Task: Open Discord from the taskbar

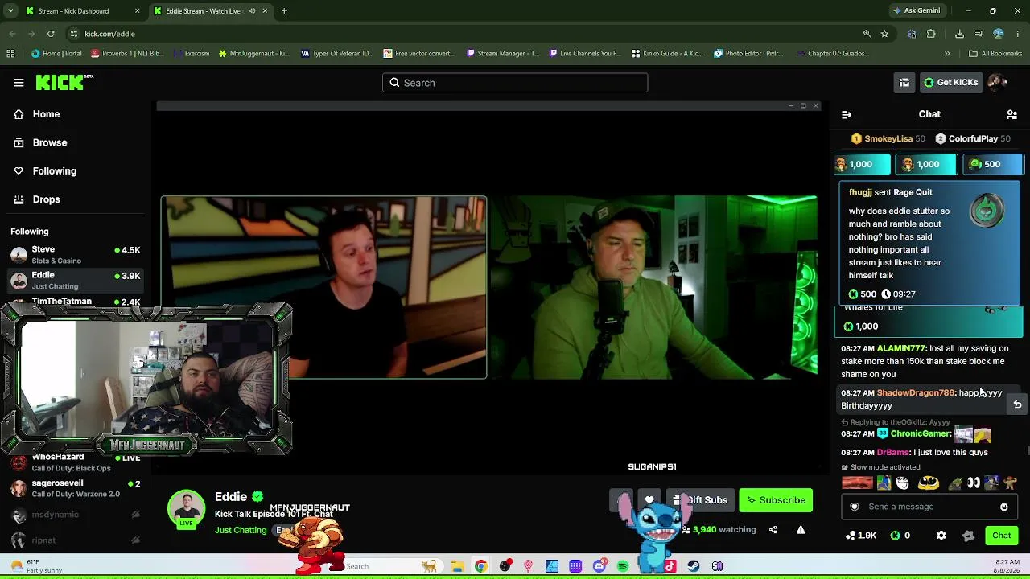Action: (x=599, y=566)
